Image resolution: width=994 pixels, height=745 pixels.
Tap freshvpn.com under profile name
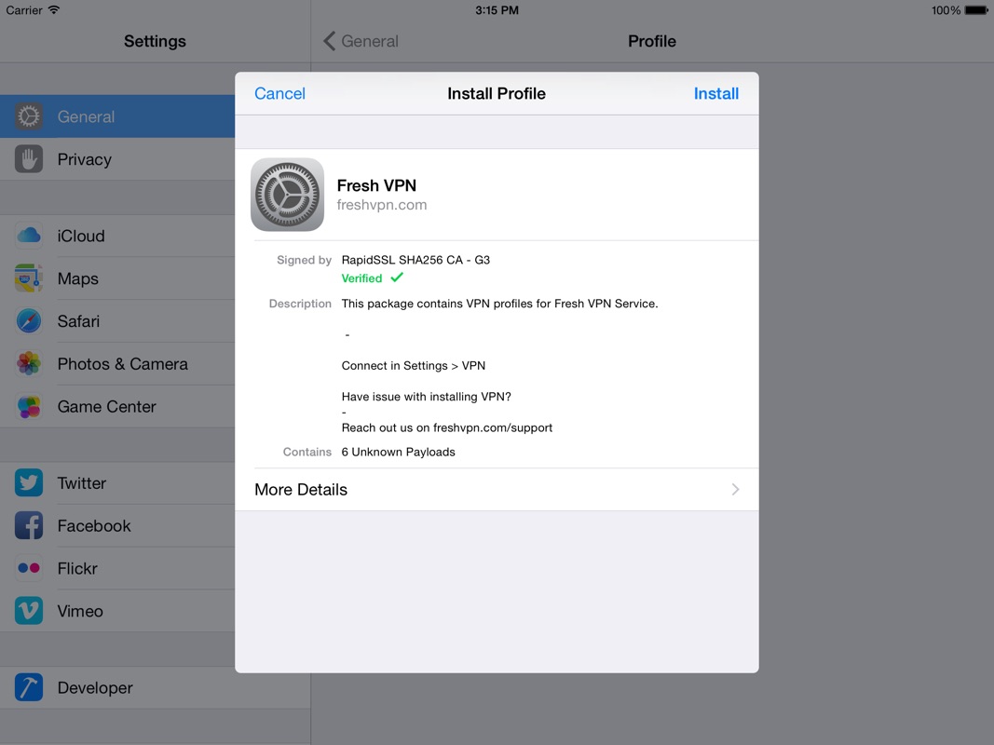click(x=382, y=205)
